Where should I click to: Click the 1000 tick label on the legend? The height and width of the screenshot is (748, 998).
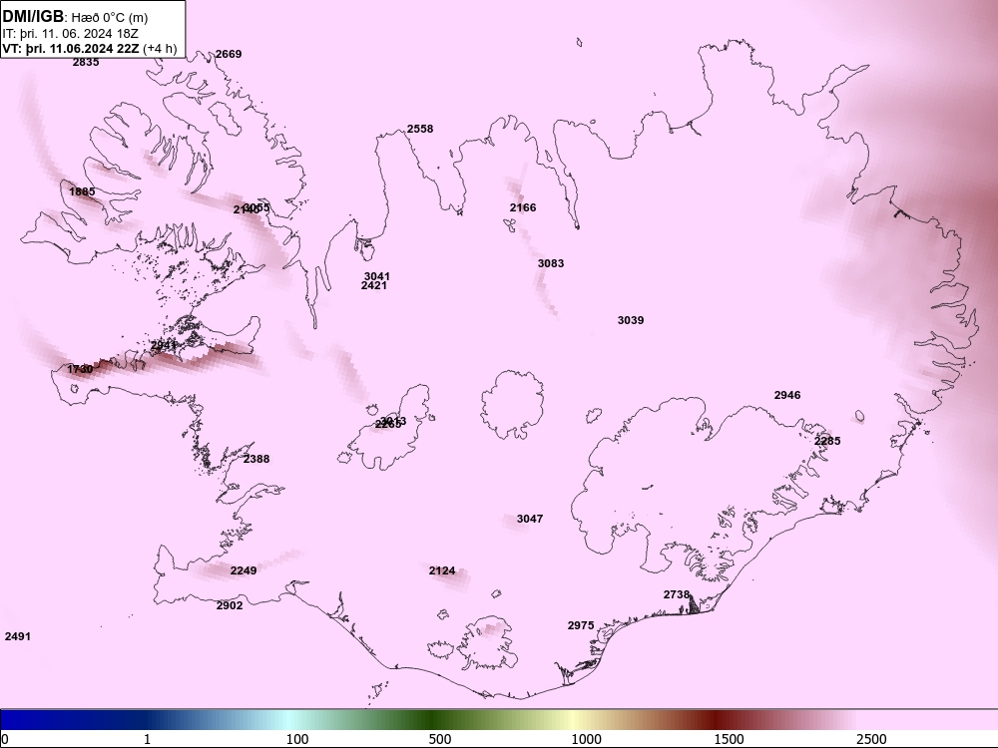(x=586, y=739)
